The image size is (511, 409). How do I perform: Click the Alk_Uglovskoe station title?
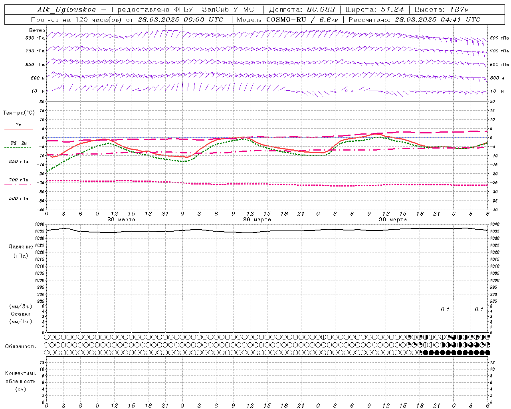tap(67, 10)
